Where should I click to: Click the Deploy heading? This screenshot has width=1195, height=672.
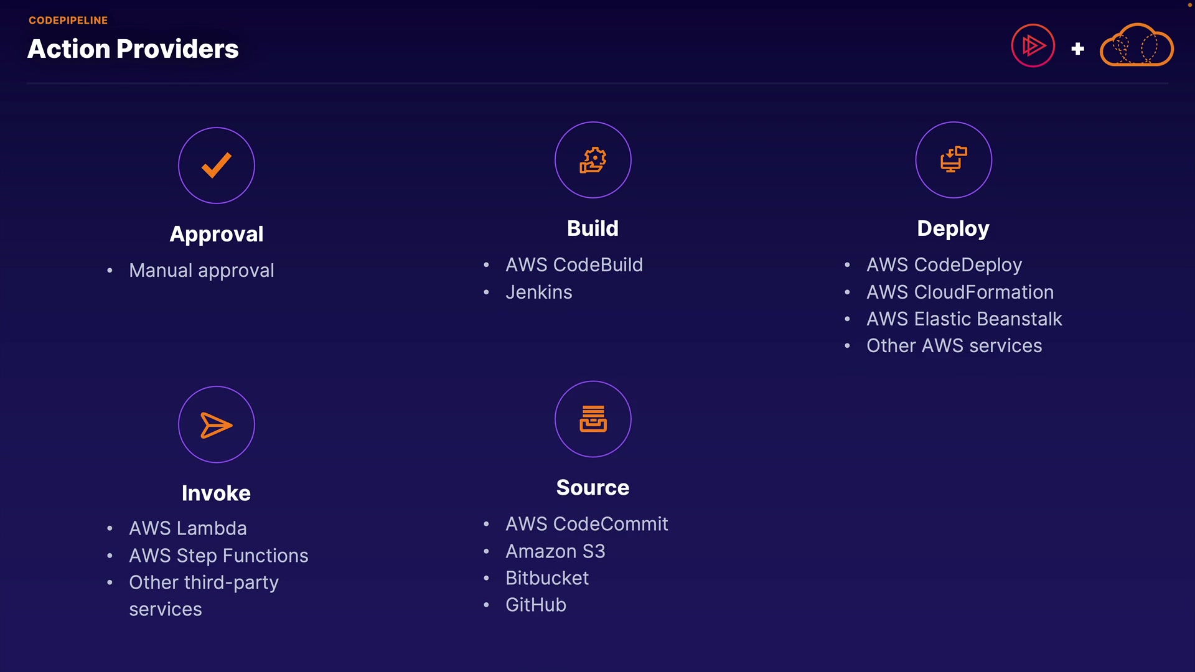click(953, 228)
